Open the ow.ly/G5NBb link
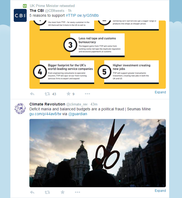The height and width of the screenshot is (198, 182). 88,15
